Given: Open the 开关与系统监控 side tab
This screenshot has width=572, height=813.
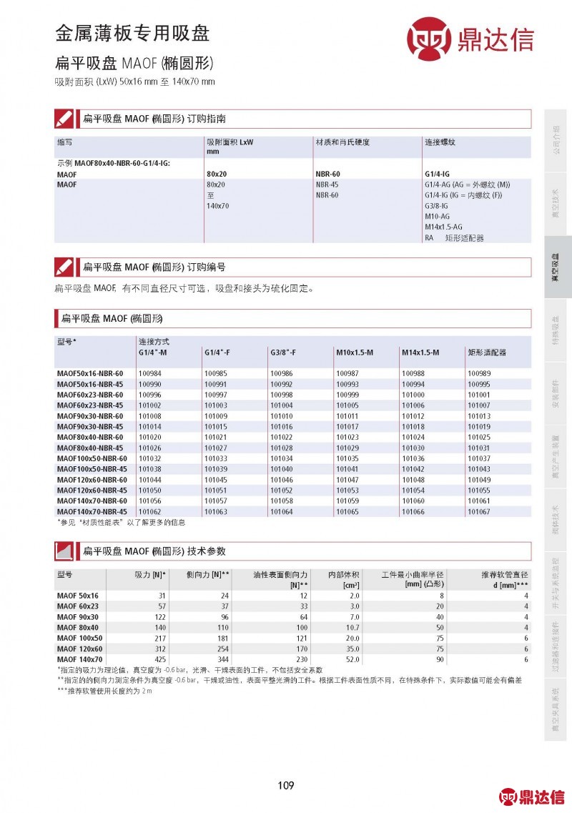Looking at the screenshot, I should [x=556, y=583].
